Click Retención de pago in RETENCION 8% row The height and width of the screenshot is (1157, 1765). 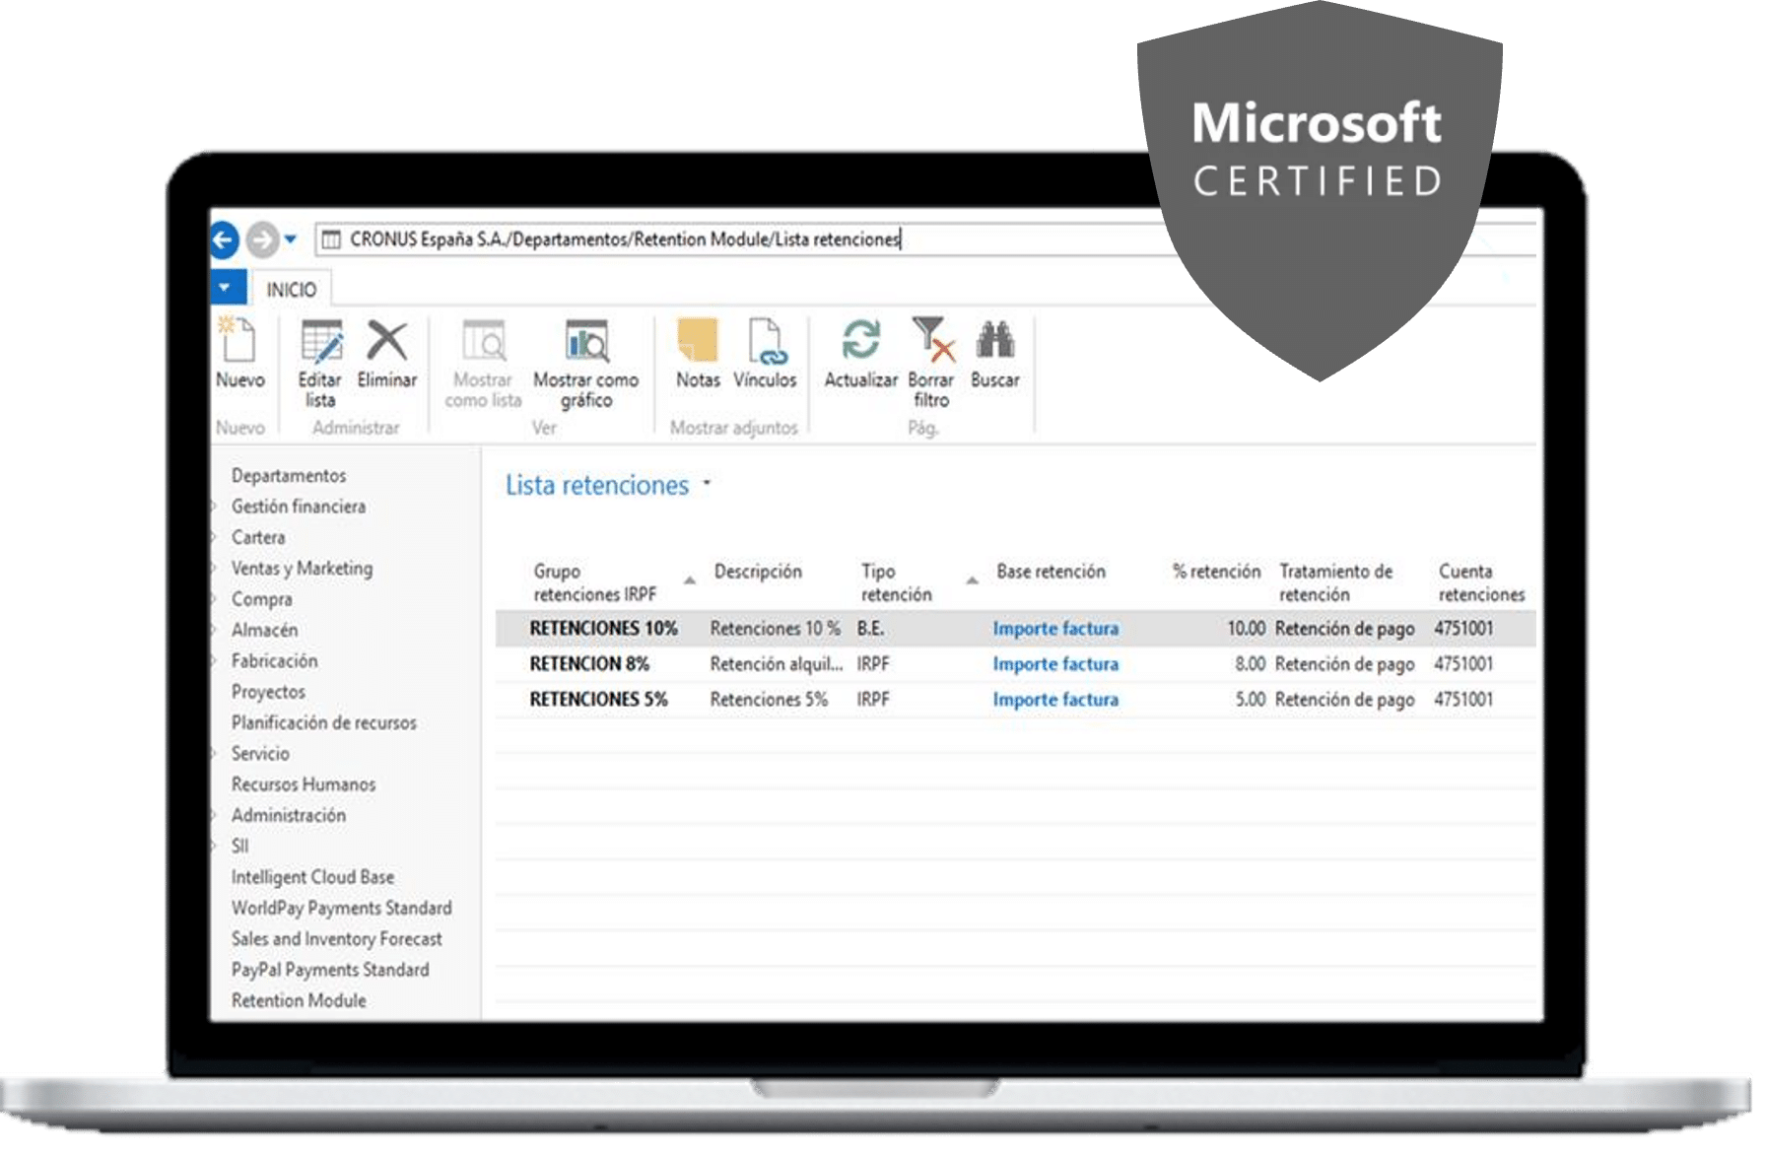click(x=1344, y=664)
